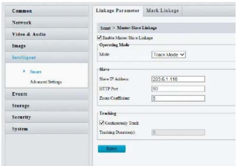Click the Save button
Image resolution: width=236 pixels, height=166 pixels.
tap(112, 149)
